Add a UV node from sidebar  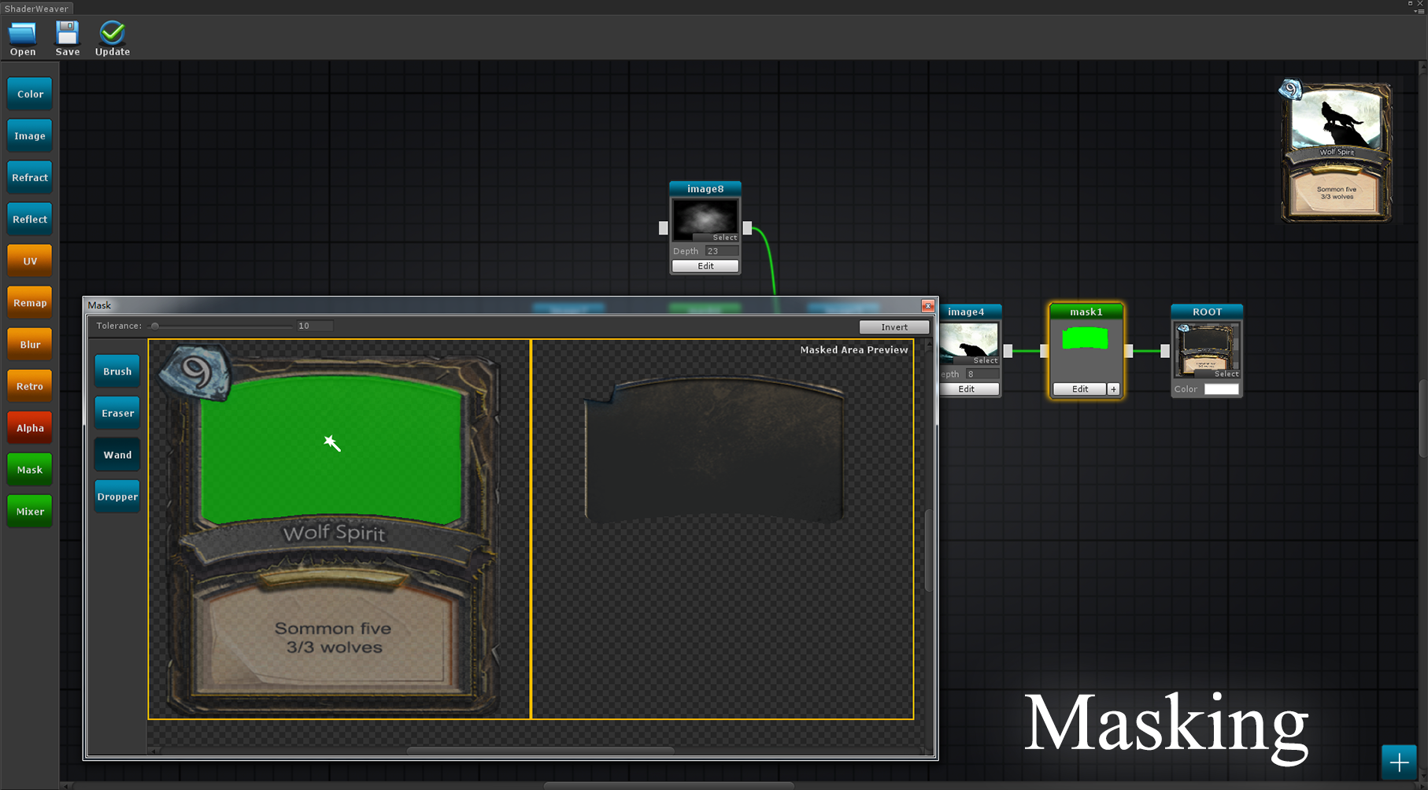coord(30,260)
